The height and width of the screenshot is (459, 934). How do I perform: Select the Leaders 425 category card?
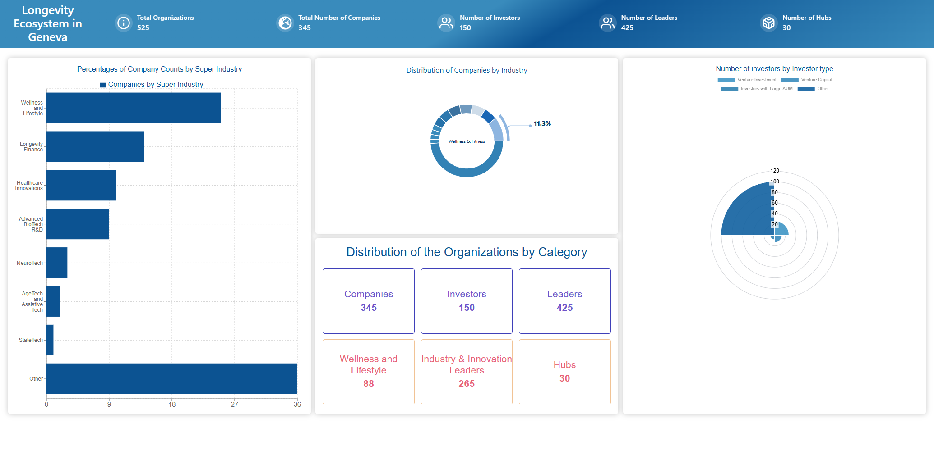coord(564,301)
